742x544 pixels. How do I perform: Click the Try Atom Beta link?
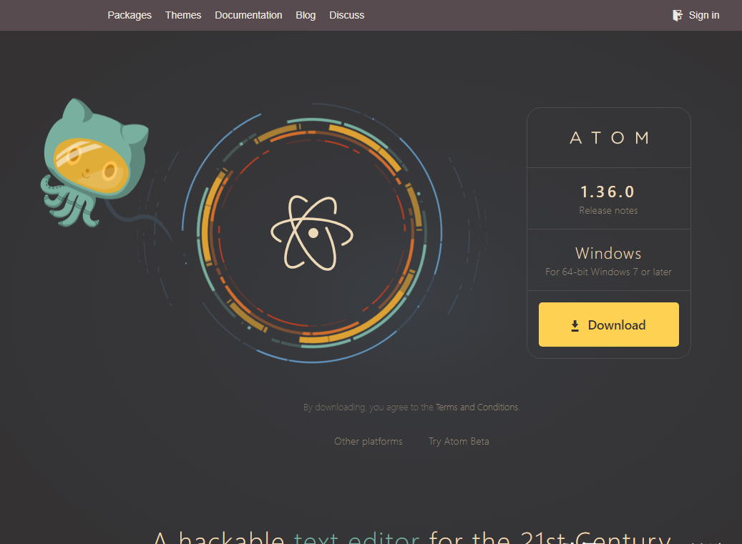[x=459, y=441]
